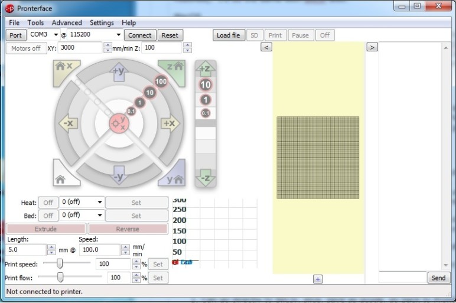The width and height of the screenshot is (456, 303).
Task: Lower the Z axis with the -z arrow
Action: click(x=205, y=177)
